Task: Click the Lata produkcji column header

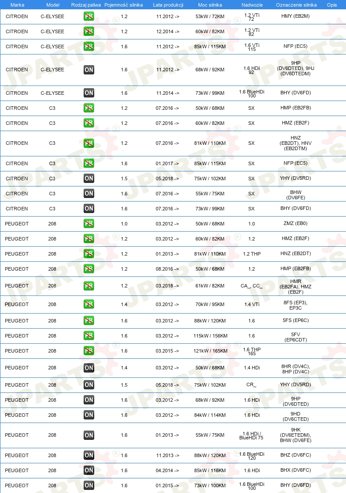Action: pos(168,5)
